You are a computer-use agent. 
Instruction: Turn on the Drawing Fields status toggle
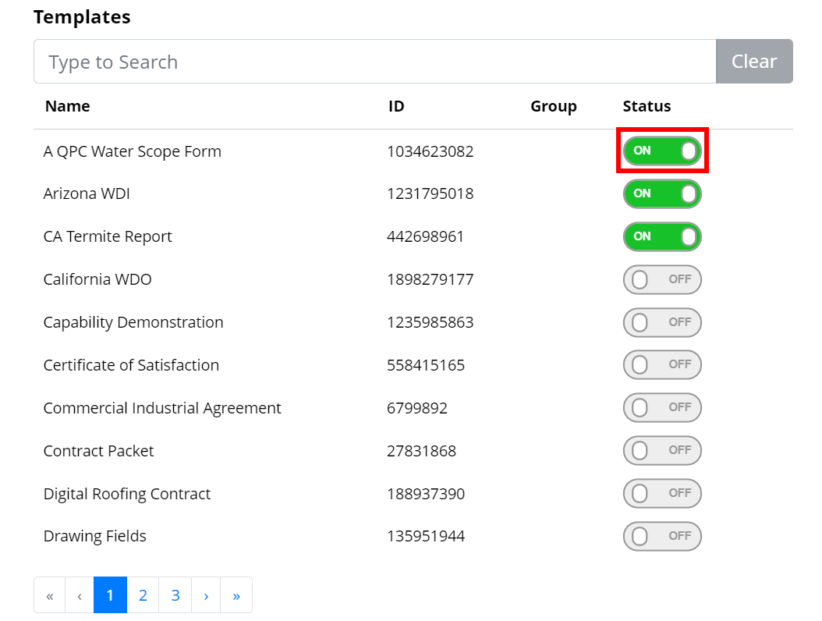tap(662, 537)
